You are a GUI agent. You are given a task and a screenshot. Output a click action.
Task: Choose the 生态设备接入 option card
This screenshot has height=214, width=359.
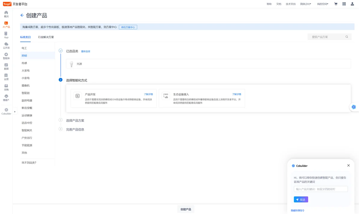click(x=202, y=98)
